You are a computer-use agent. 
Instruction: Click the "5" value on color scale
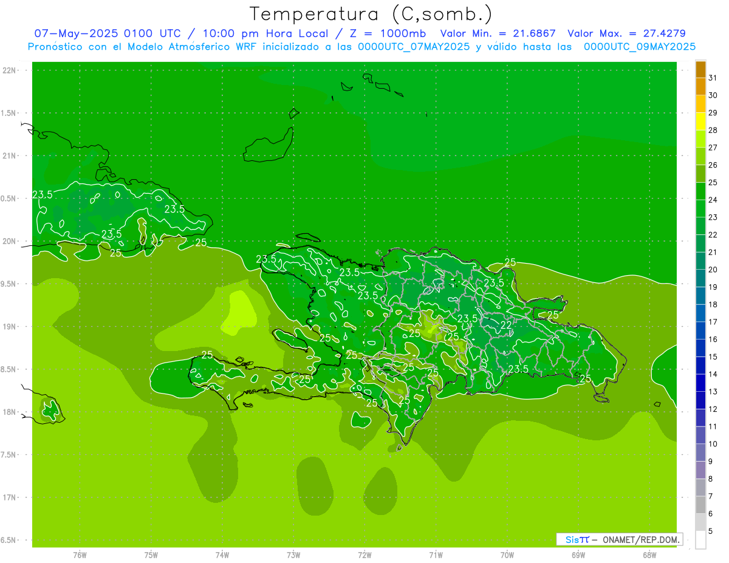tap(711, 531)
